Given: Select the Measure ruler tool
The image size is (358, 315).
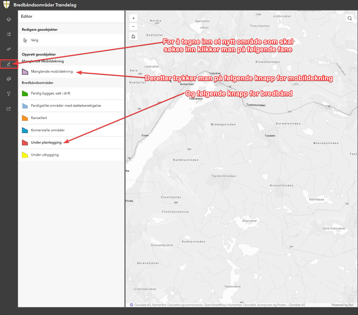Looking at the screenshot, I should point(9,49).
